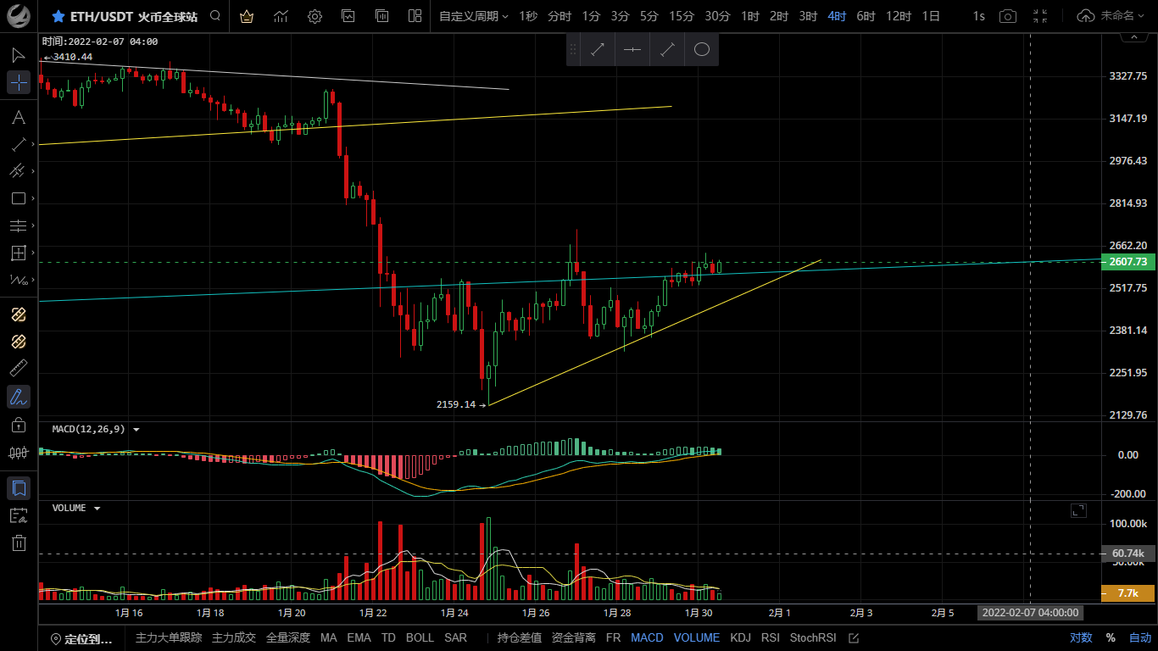Enable the BOLL indicator
The width and height of the screenshot is (1158, 651).
pos(420,637)
